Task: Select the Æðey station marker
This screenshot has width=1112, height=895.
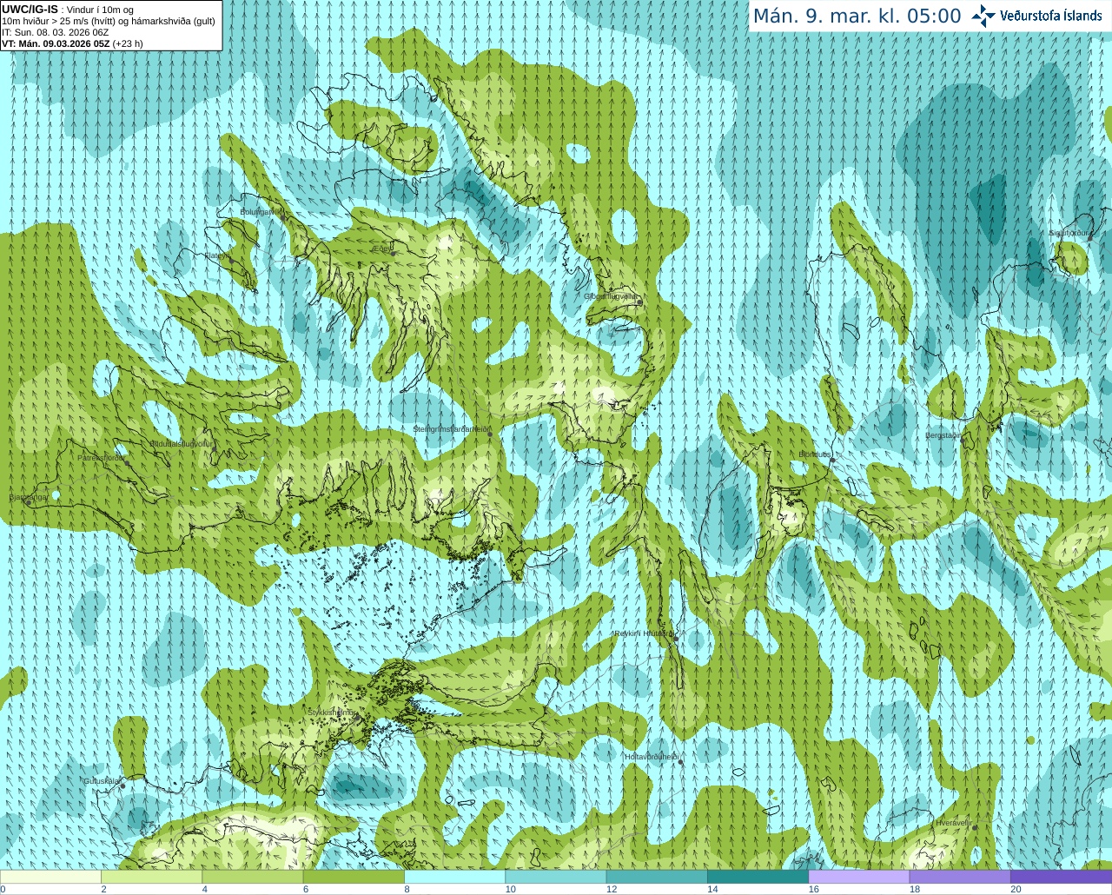Action: [392, 252]
